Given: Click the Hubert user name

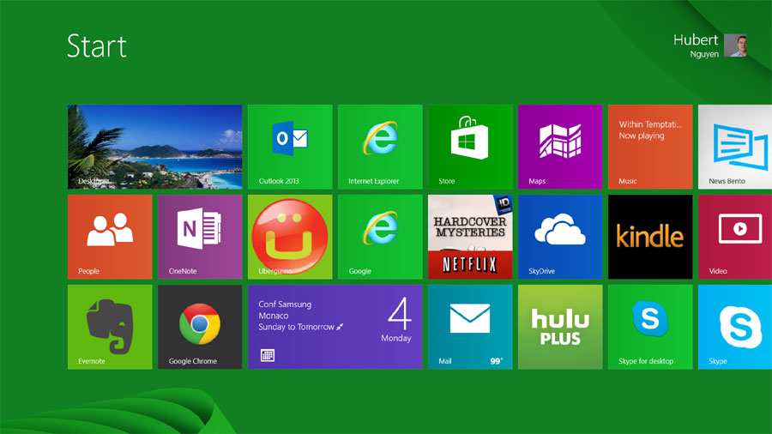Looking at the screenshot, I should pos(696,39).
